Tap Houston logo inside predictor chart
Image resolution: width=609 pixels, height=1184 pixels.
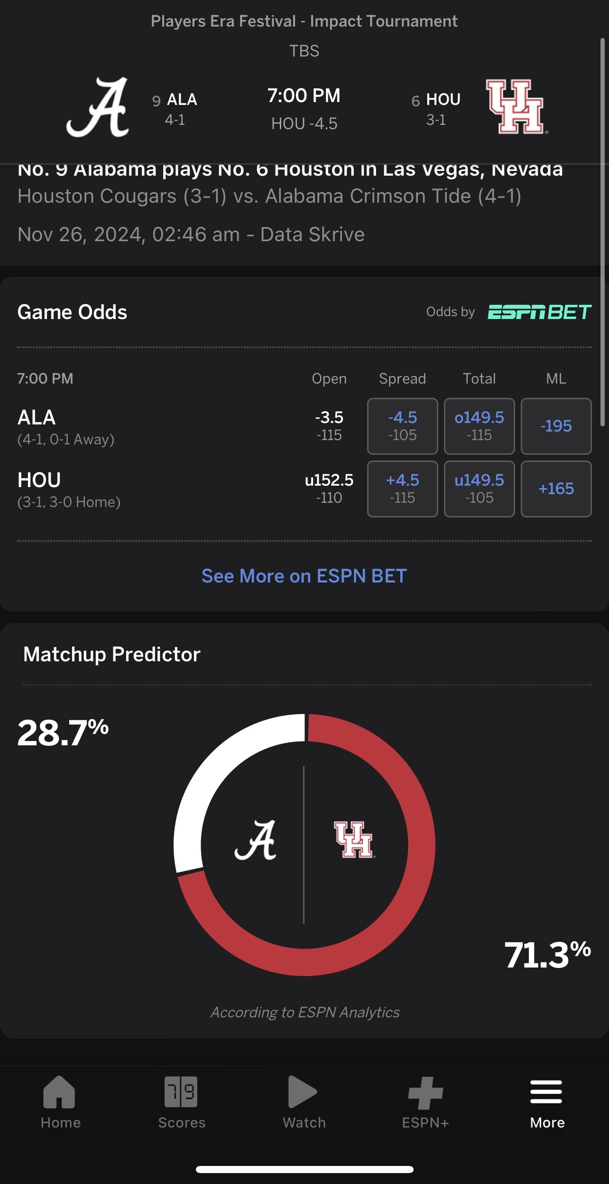click(x=354, y=840)
